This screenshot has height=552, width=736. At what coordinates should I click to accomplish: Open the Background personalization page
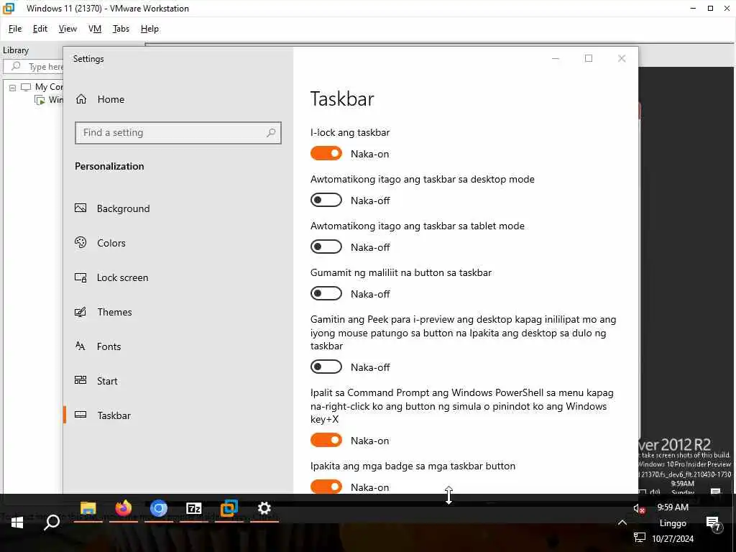pos(123,208)
